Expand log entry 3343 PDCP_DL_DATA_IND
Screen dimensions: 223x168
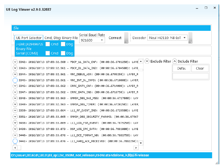click(15, 68)
